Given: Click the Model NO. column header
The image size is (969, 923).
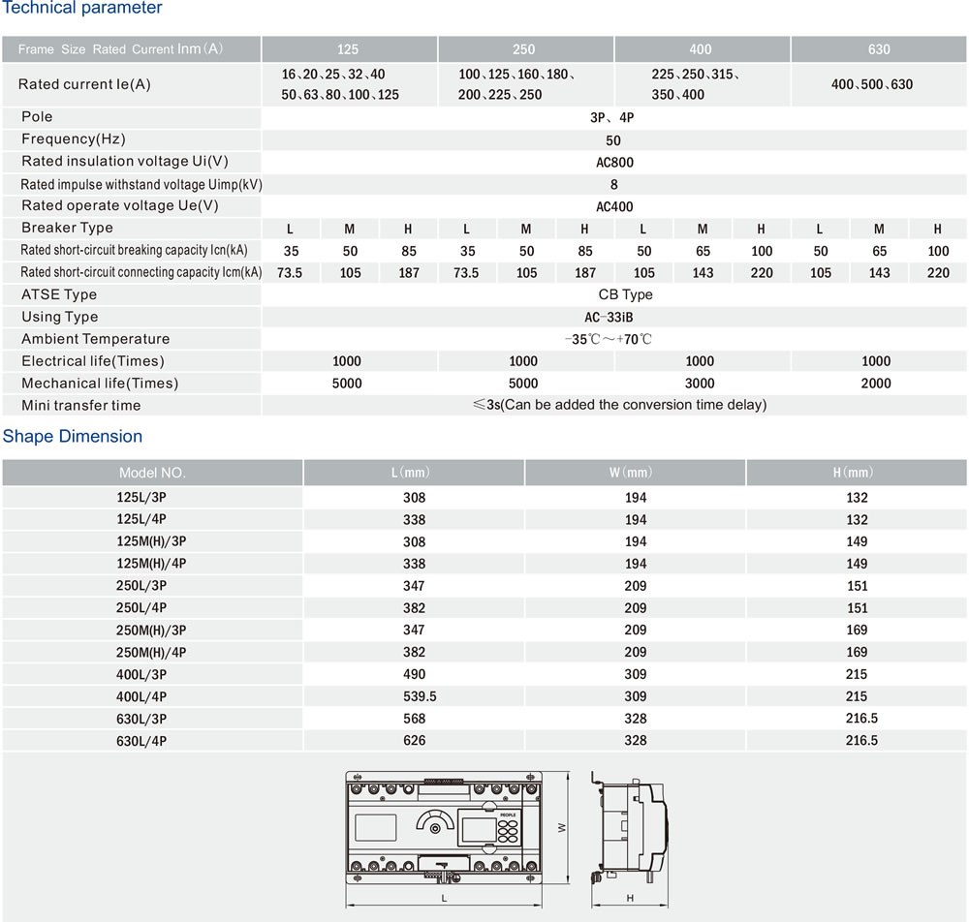Looking at the screenshot, I should (x=152, y=473).
